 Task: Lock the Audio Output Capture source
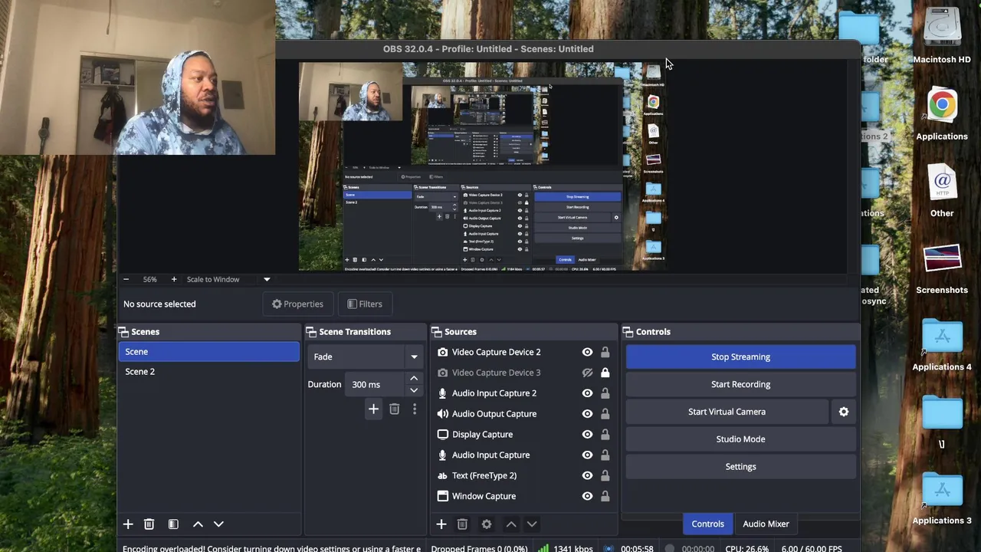click(x=605, y=414)
